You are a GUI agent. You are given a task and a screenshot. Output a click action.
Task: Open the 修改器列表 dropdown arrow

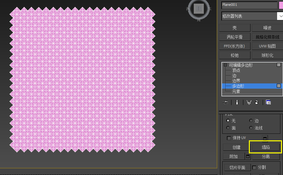click(280, 16)
